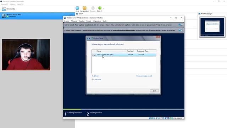The height and width of the screenshot is (128, 227).
Task: Click the installation progress bar
Action: (x=124, y=110)
